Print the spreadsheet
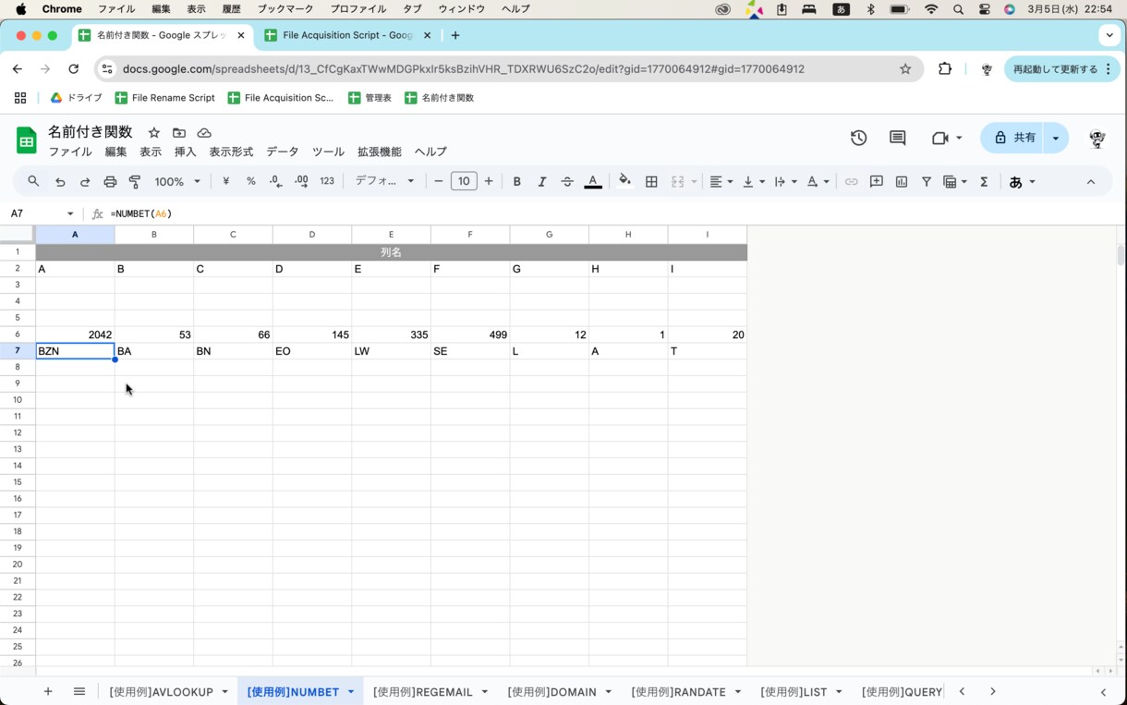 pyautogui.click(x=110, y=182)
